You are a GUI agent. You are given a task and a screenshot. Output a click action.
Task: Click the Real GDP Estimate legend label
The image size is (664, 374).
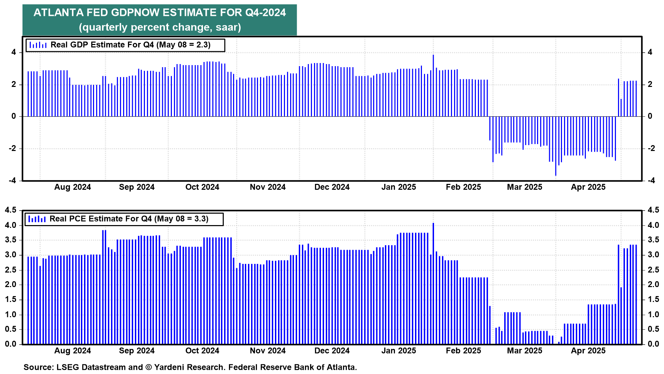click(130, 45)
